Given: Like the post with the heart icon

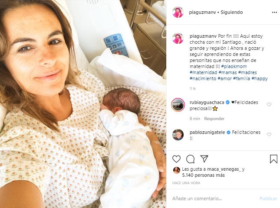Looking at the screenshot, I should coord(176,159).
